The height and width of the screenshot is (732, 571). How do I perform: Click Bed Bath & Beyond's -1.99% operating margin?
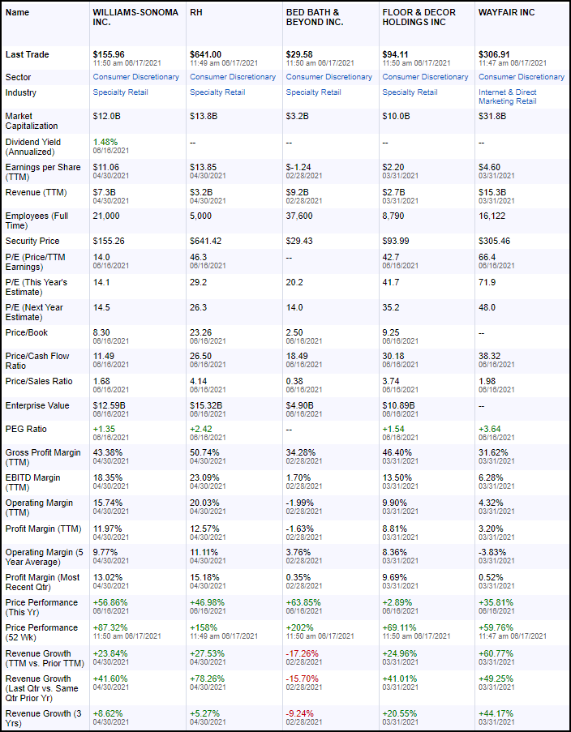point(300,503)
